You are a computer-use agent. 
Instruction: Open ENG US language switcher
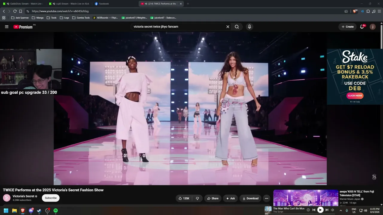[354, 211]
